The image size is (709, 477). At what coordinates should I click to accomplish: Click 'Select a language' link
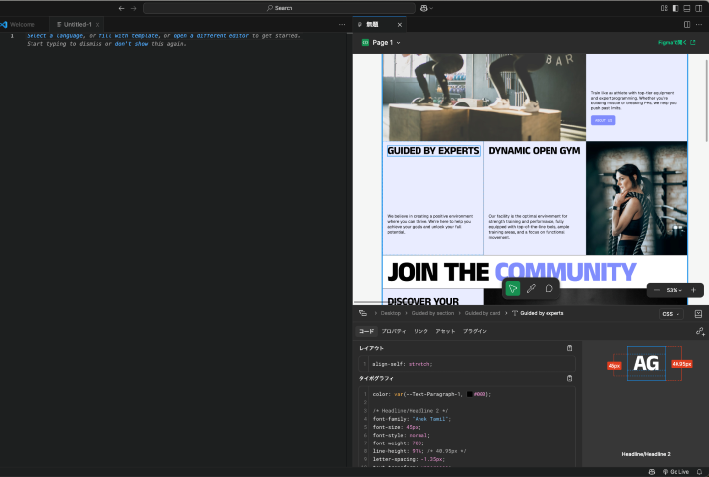[55, 36]
